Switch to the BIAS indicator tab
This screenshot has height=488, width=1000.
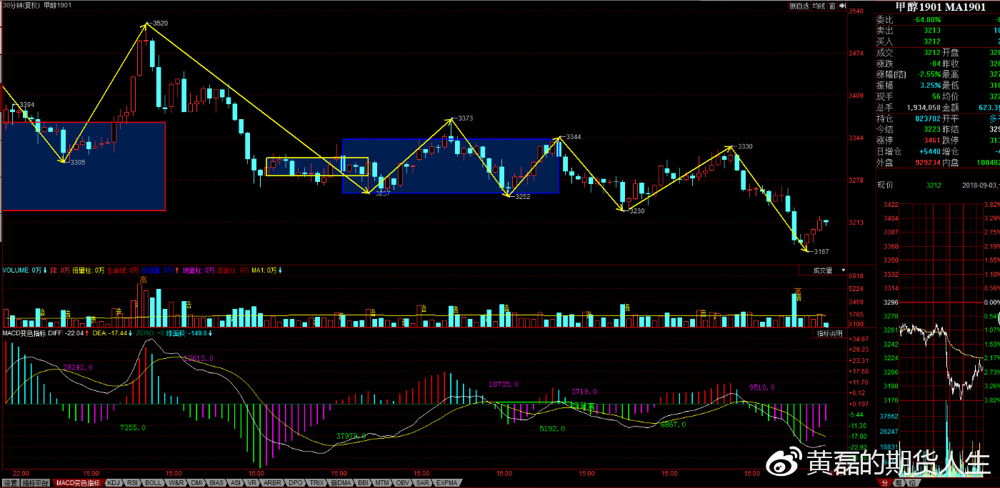(x=216, y=483)
